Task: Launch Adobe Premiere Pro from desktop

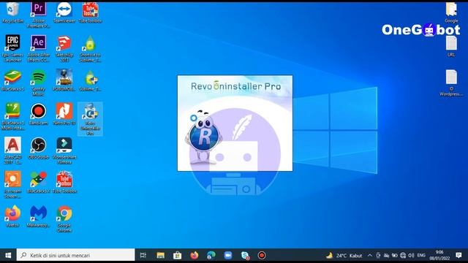Action: pos(38,15)
